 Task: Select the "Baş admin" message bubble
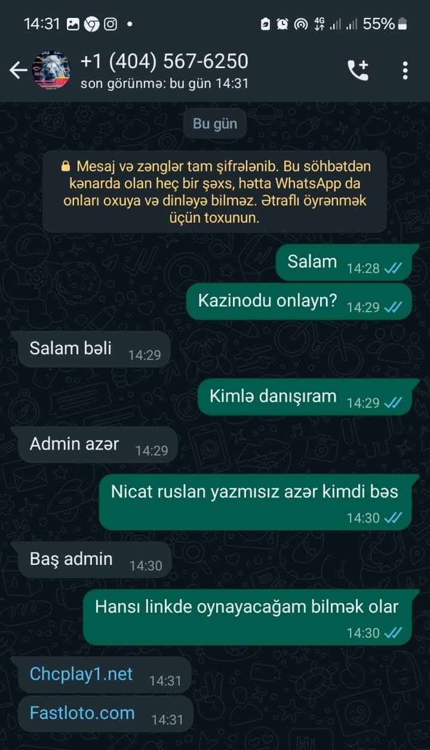tap(95, 560)
